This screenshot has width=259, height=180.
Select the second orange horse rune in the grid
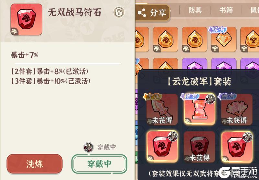click(165, 39)
